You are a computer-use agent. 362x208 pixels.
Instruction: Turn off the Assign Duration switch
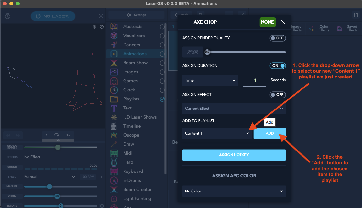click(278, 66)
